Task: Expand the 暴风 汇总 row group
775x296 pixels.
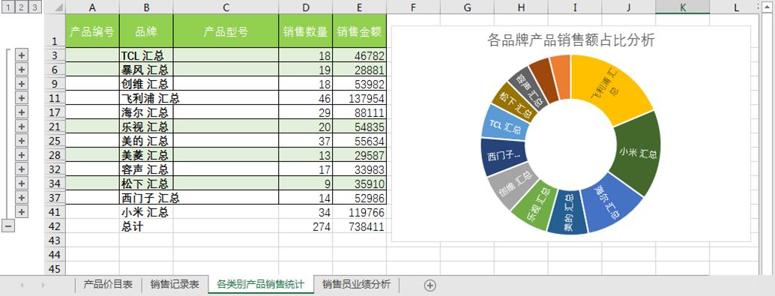Action: (x=21, y=70)
